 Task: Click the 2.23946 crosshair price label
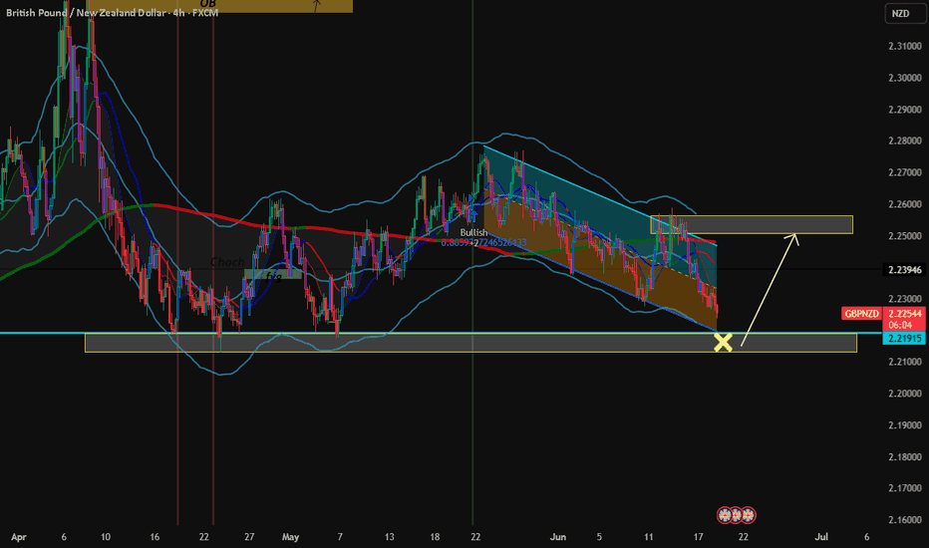click(x=905, y=270)
